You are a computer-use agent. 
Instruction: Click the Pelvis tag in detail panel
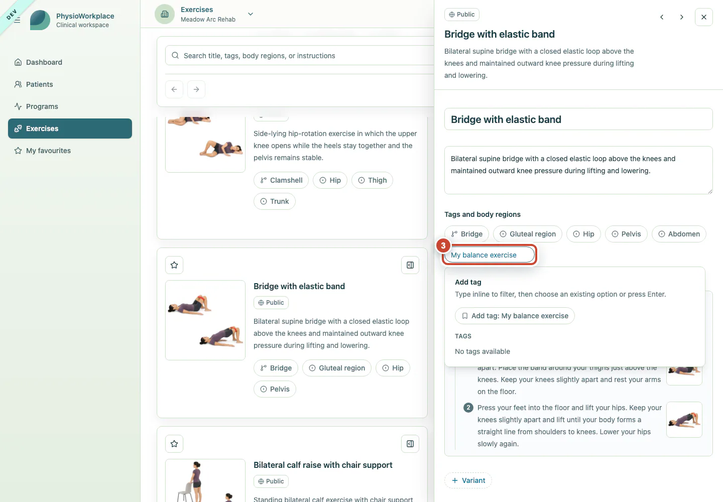click(626, 234)
